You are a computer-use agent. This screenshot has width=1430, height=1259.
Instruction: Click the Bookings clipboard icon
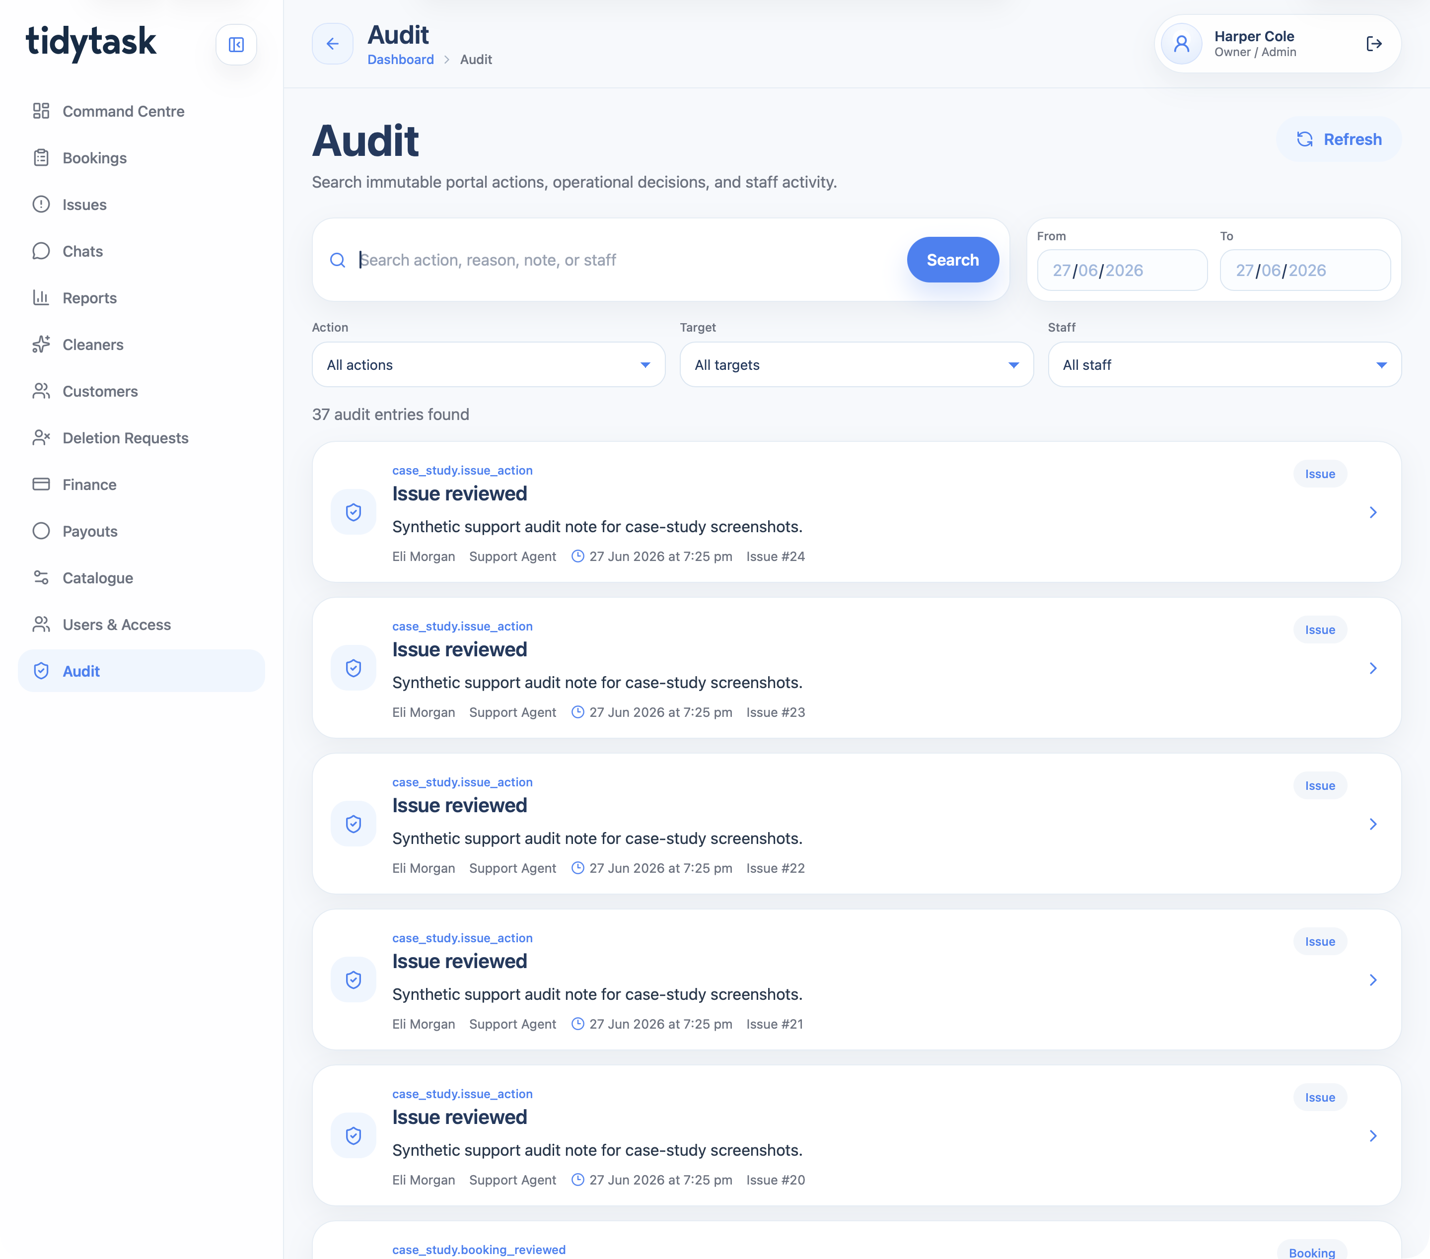tap(41, 157)
